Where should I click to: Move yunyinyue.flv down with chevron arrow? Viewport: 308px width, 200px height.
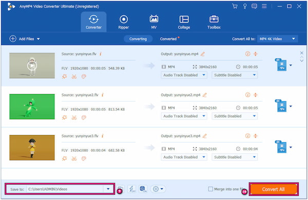pyautogui.click(x=302, y=61)
